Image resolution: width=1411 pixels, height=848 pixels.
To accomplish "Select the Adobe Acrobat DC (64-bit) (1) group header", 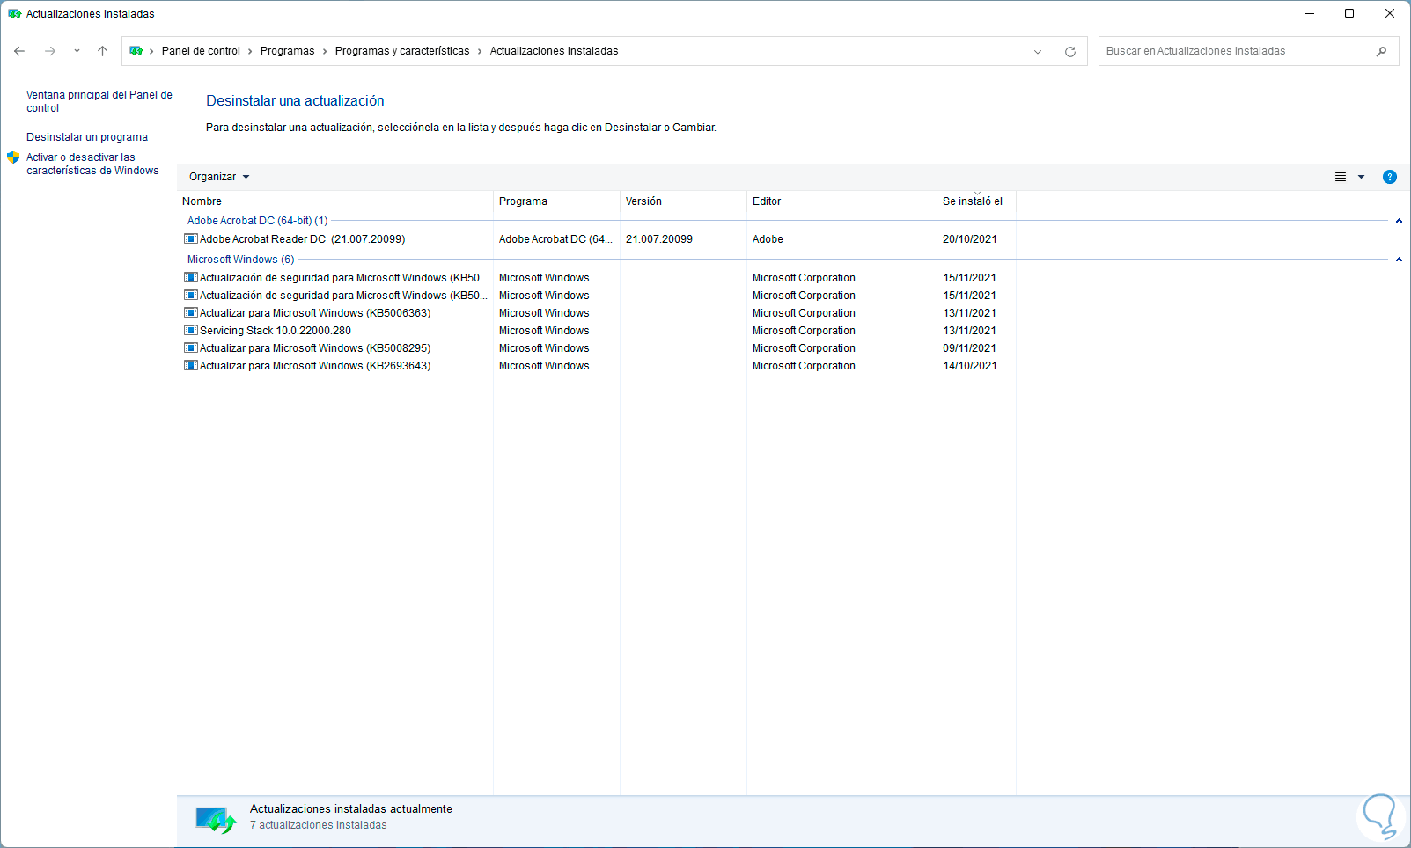I will pyautogui.click(x=257, y=221).
